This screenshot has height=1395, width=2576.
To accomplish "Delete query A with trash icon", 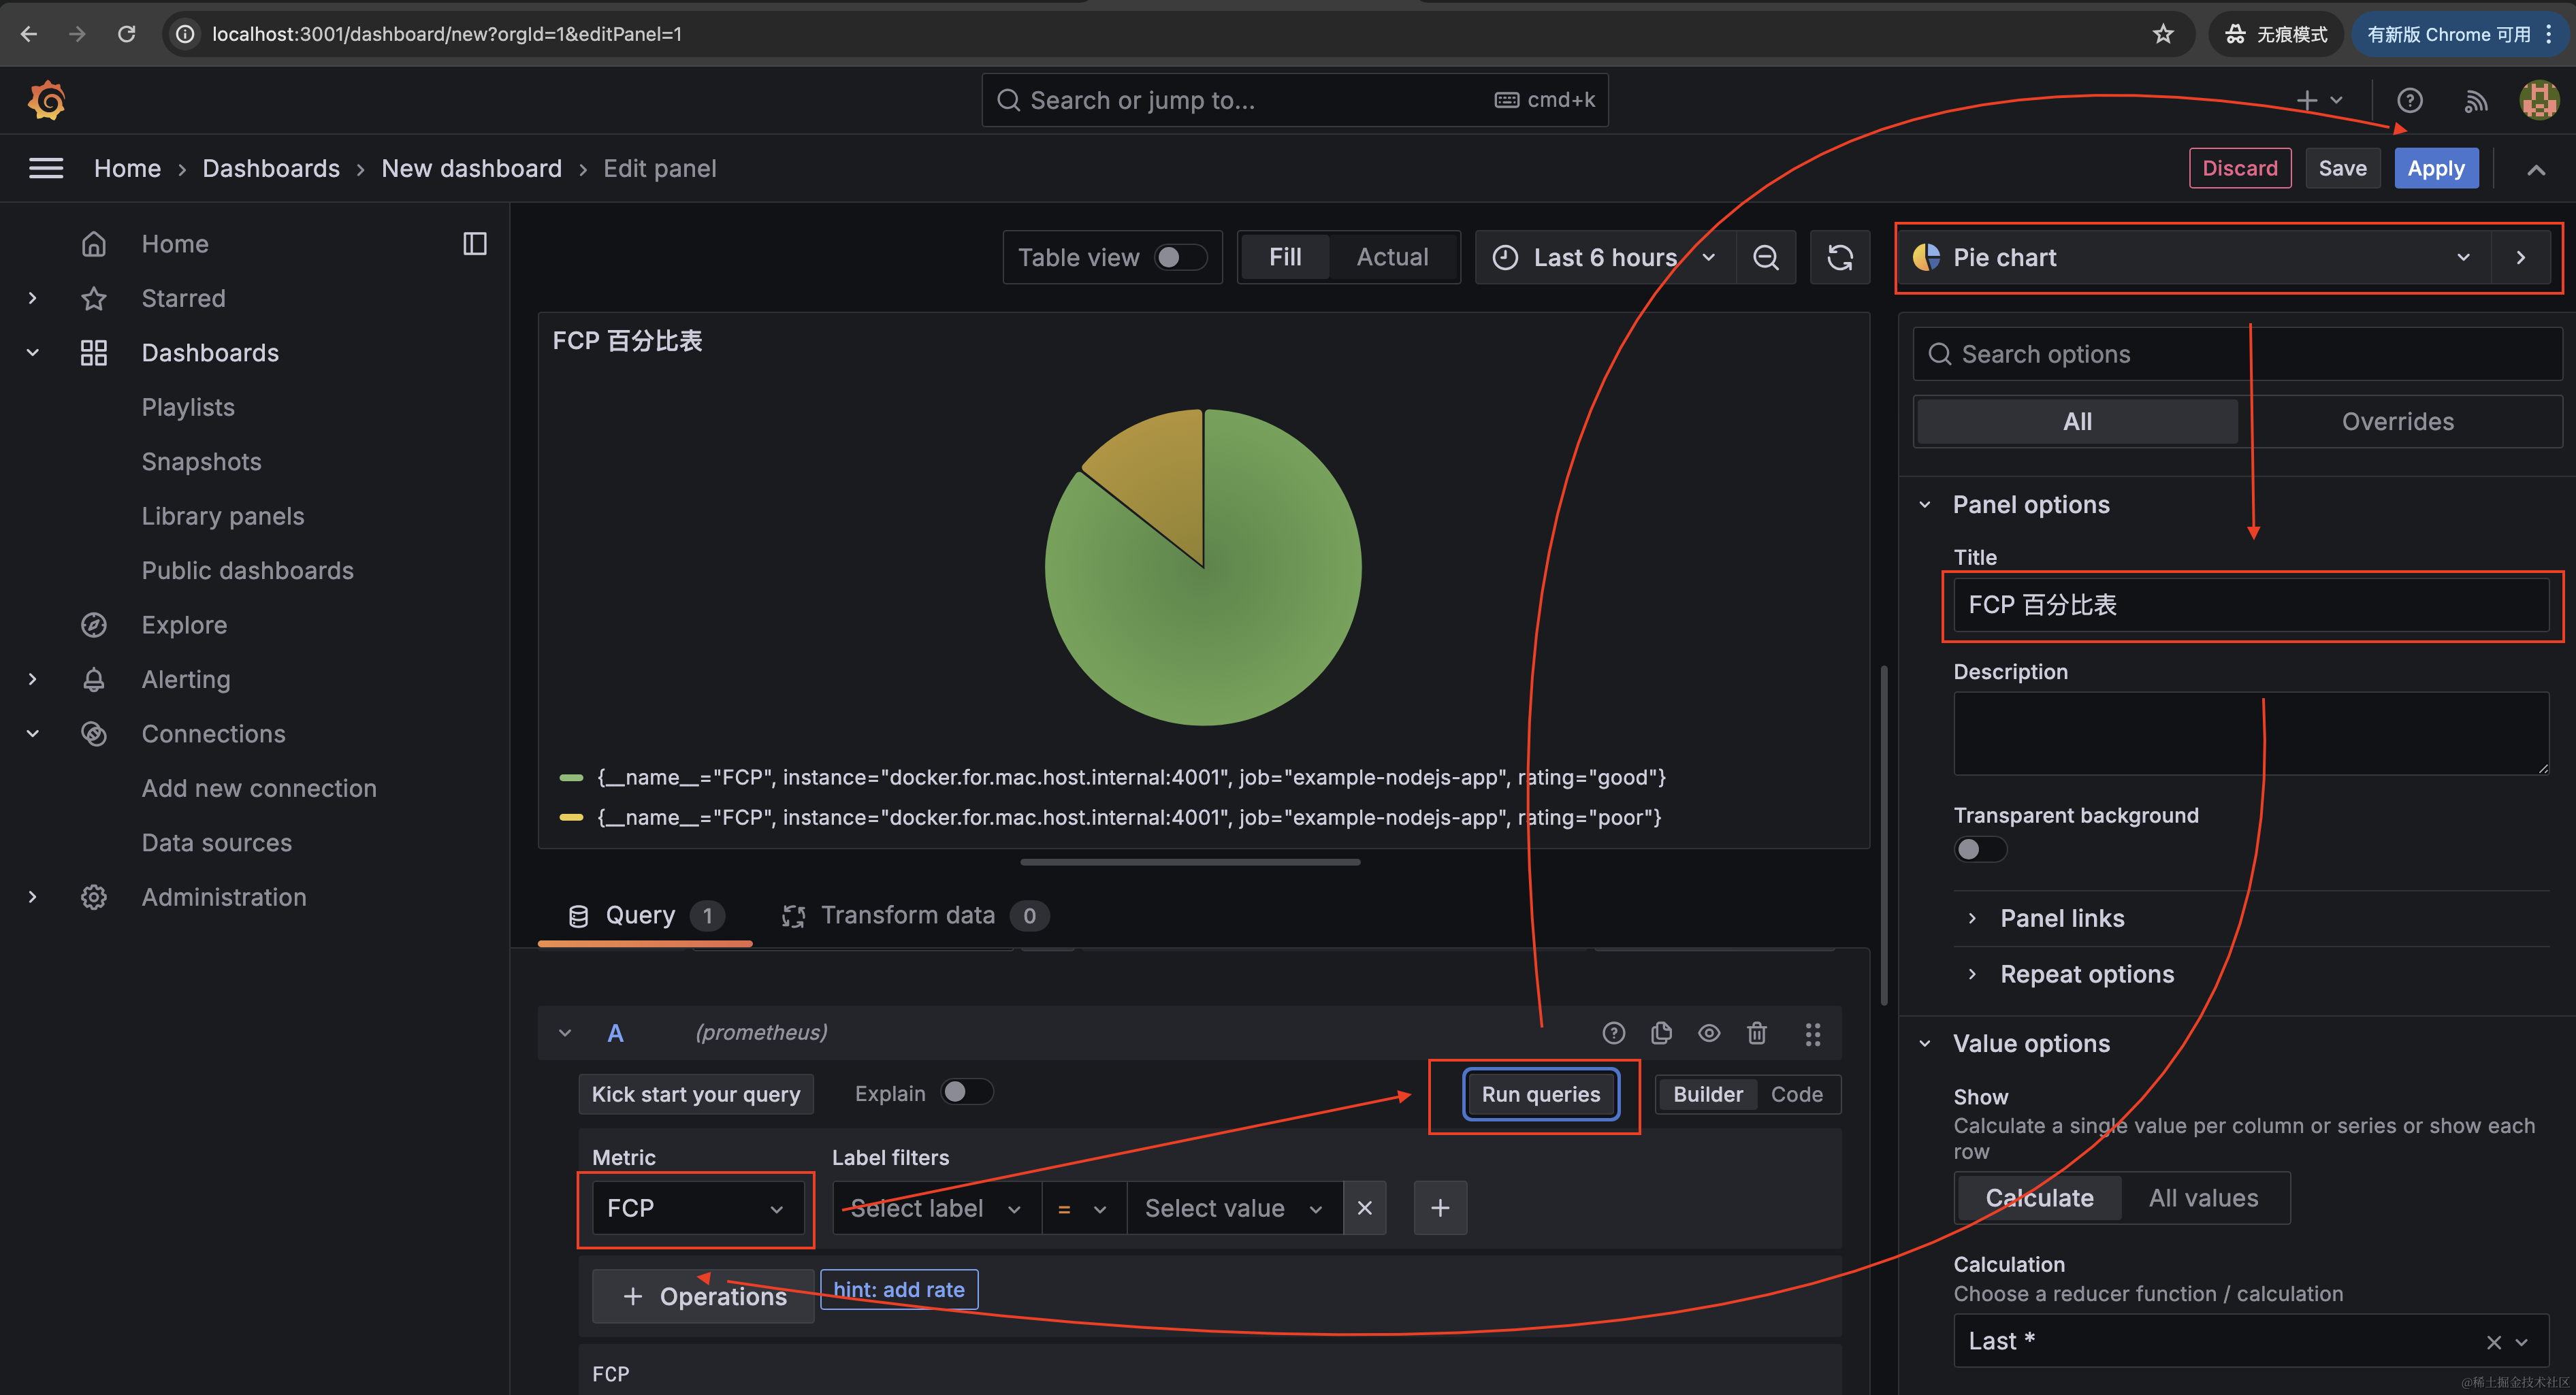I will [x=1756, y=1032].
